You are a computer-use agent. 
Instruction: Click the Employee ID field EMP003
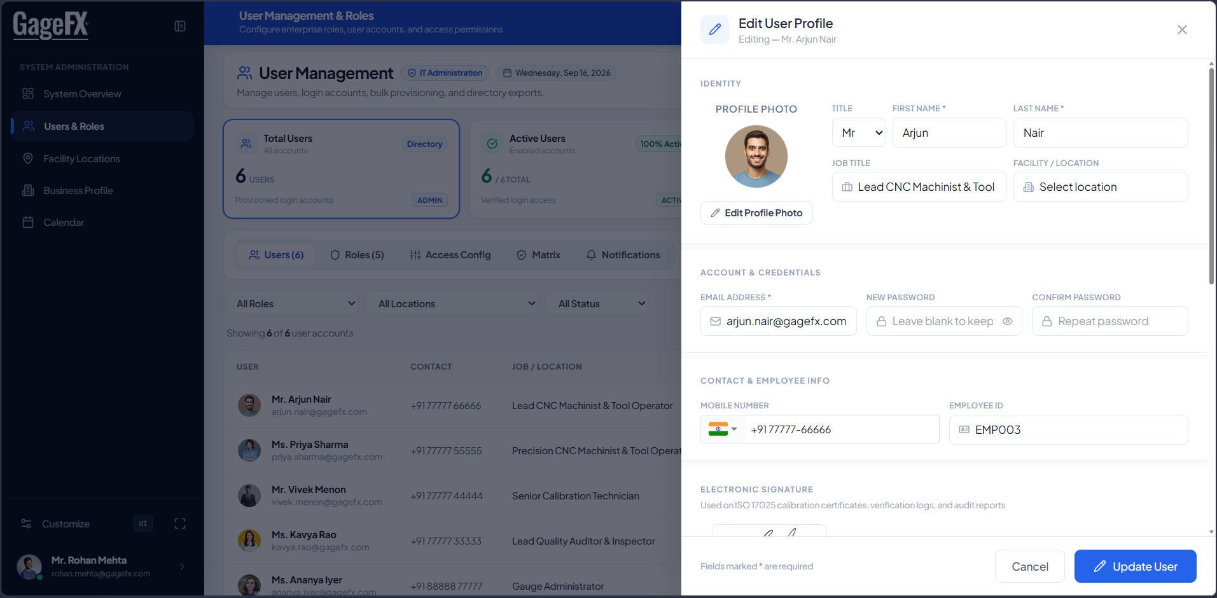click(1069, 430)
